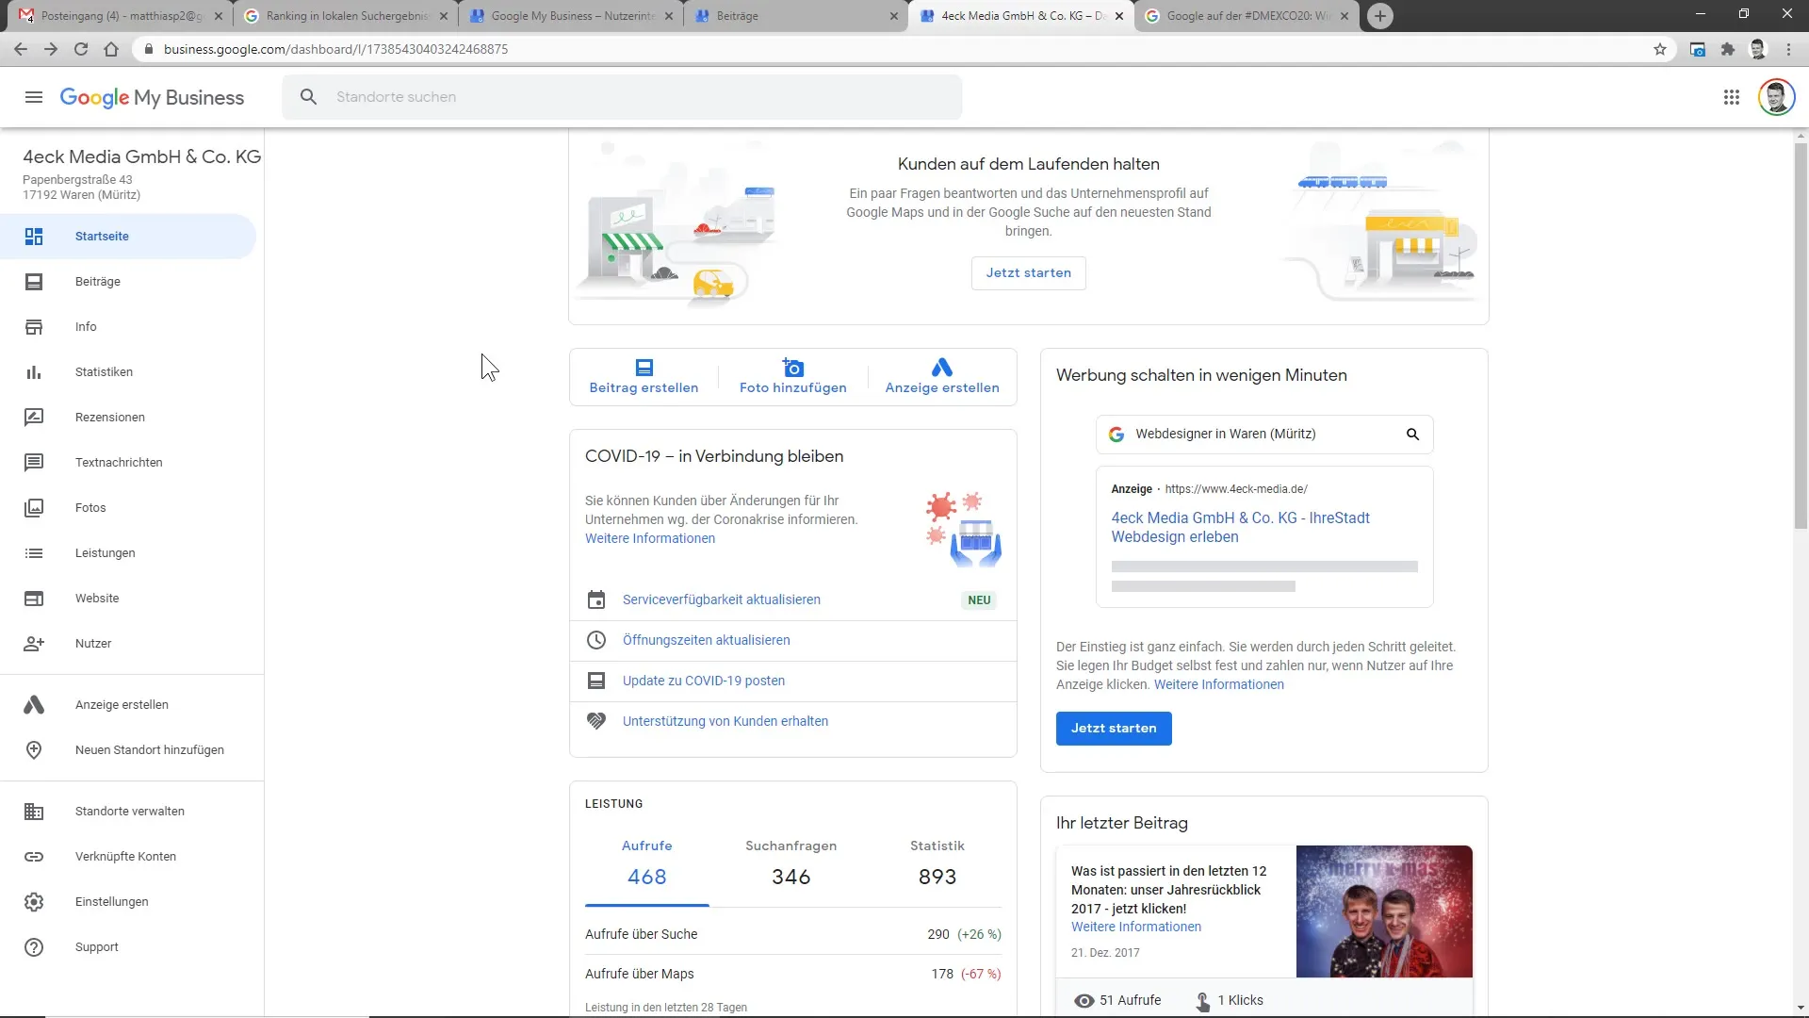
Task: Click the latest post fireworks thumbnail
Action: coord(1384,911)
